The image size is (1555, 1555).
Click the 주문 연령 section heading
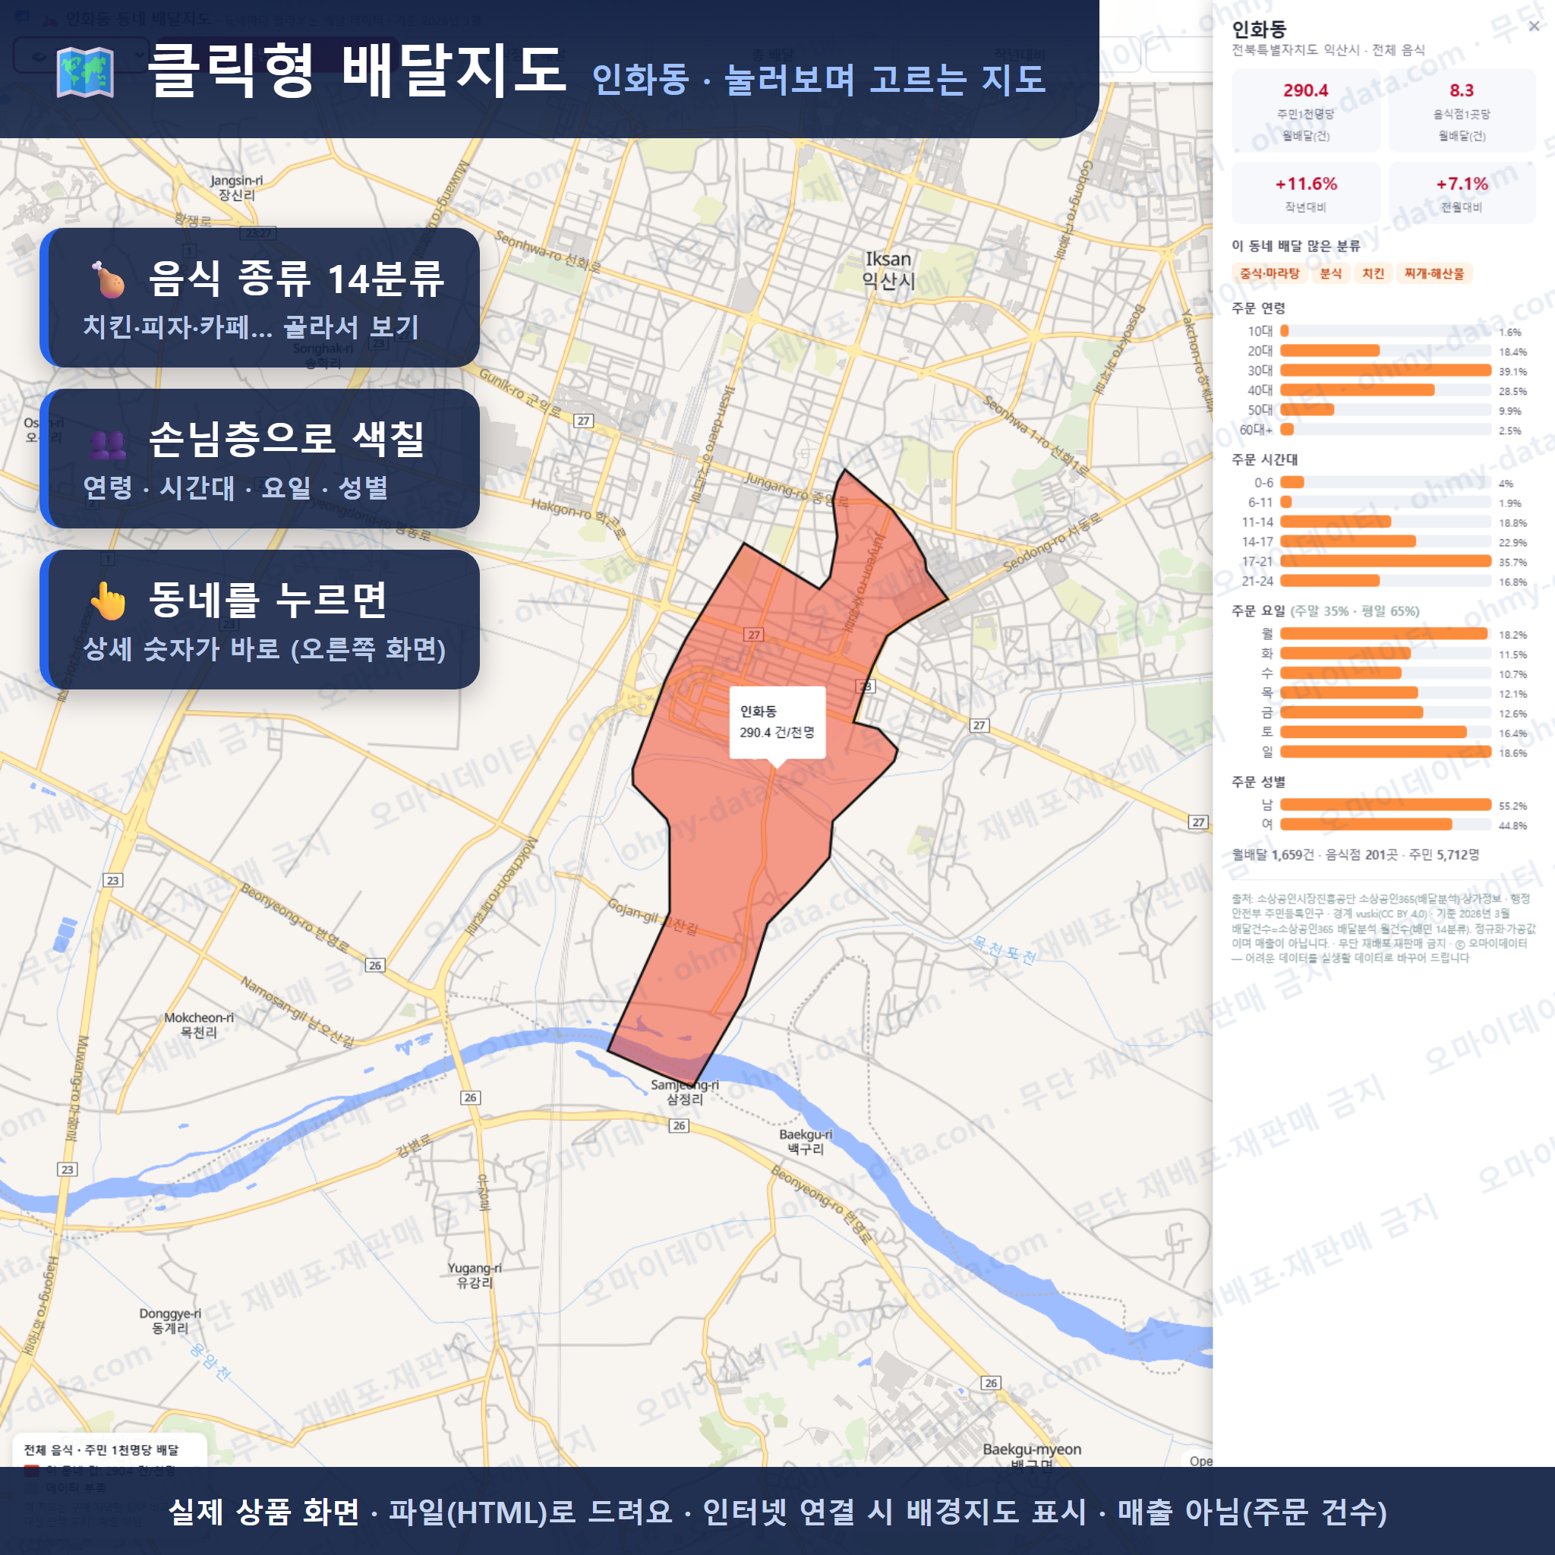pyautogui.click(x=1259, y=308)
